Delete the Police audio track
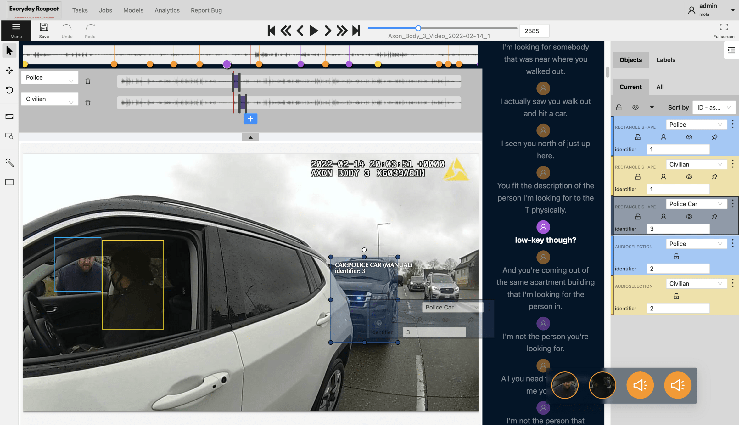This screenshot has width=739, height=425. pos(88,81)
